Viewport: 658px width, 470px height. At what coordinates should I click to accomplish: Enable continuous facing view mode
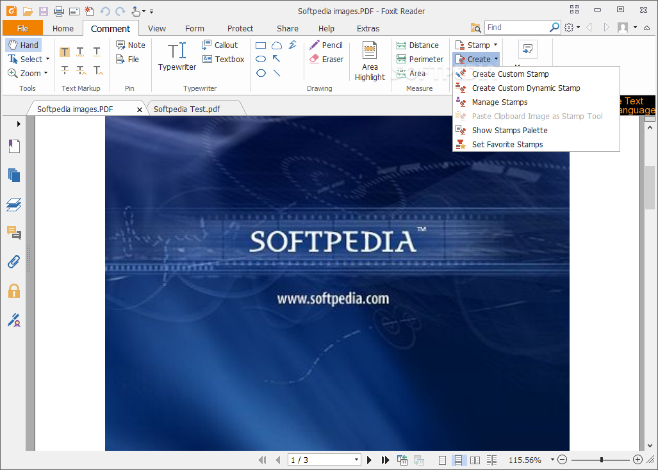tap(492, 460)
